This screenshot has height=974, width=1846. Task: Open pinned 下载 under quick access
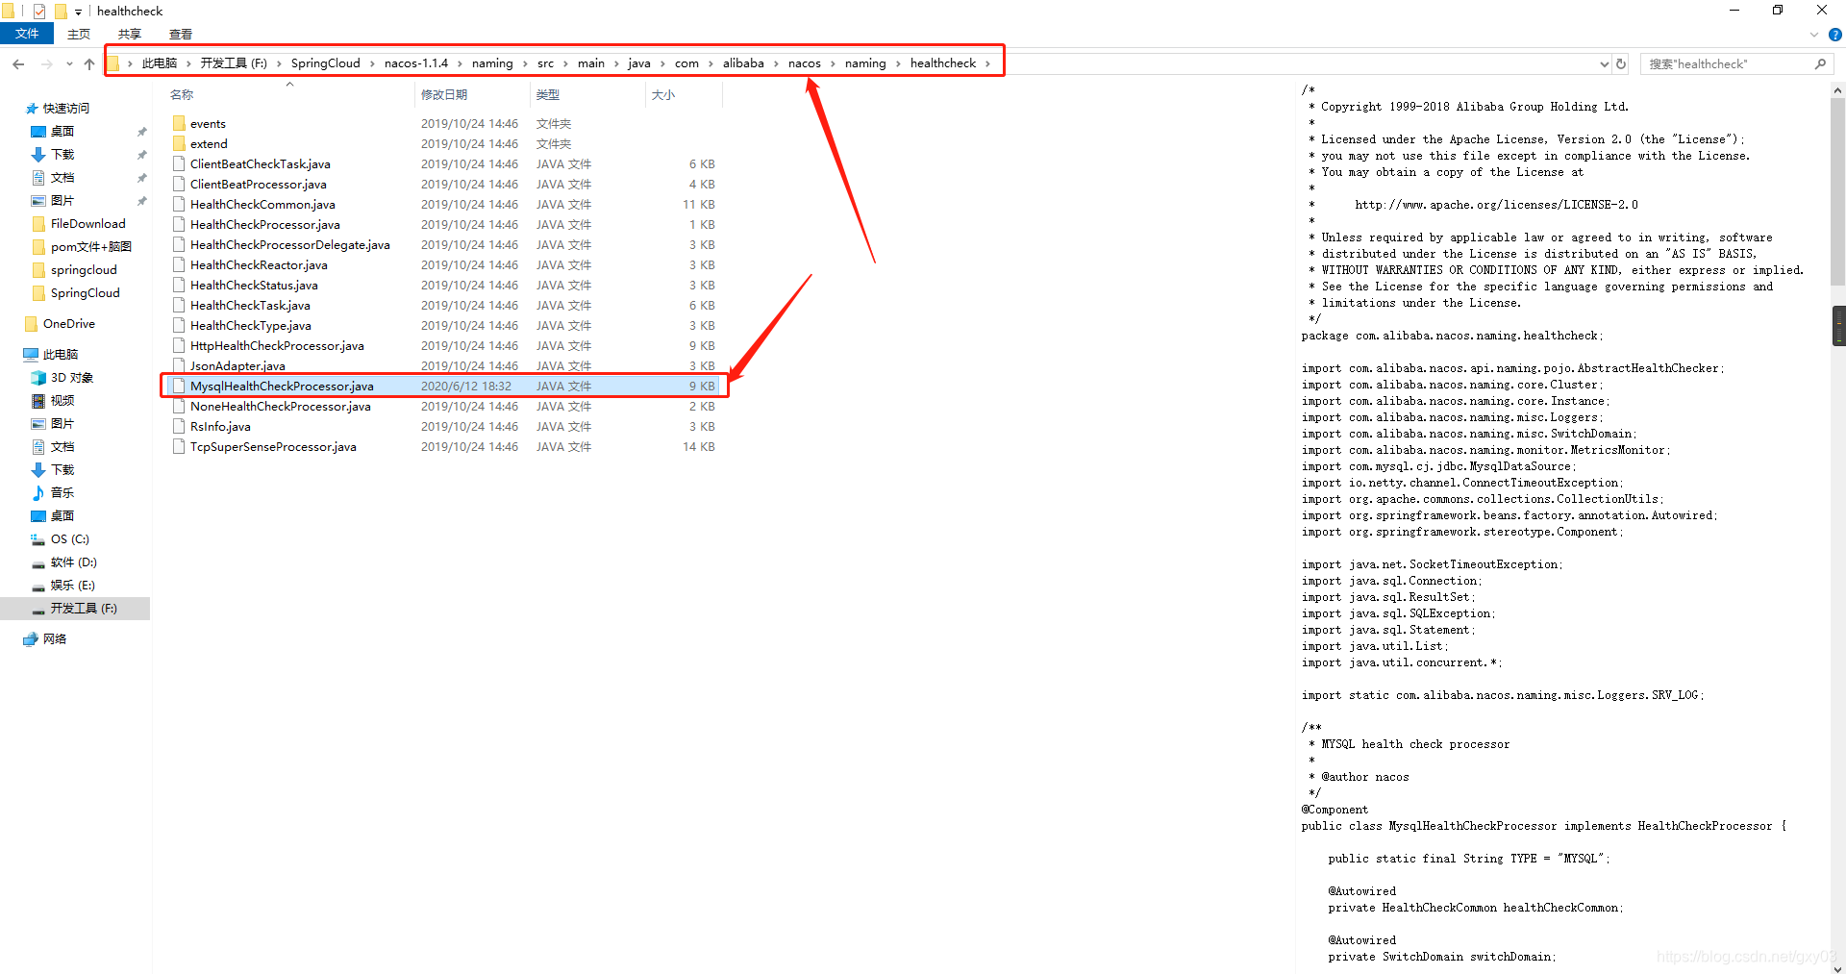tap(62, 155)
